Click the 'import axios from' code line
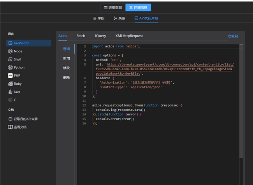This screenshot has height=185, width=253. 116,46
